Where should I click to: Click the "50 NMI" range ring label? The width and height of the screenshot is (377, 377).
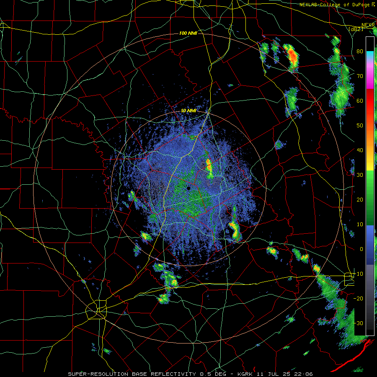tap(188, 111)
